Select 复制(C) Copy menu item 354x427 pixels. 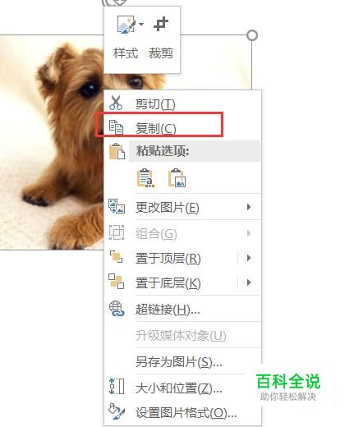pyautogui.click(x=183, y=127)
